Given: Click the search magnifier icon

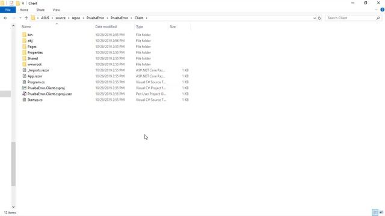Looking at the screenshot, I should point(378,18).
